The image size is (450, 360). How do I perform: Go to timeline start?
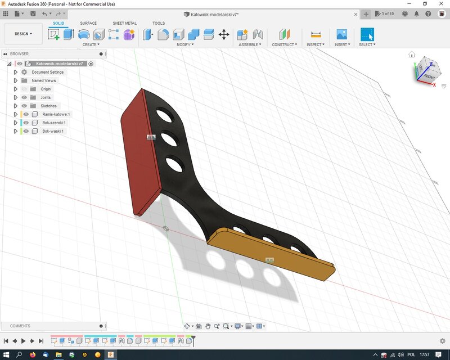point(6,341)
